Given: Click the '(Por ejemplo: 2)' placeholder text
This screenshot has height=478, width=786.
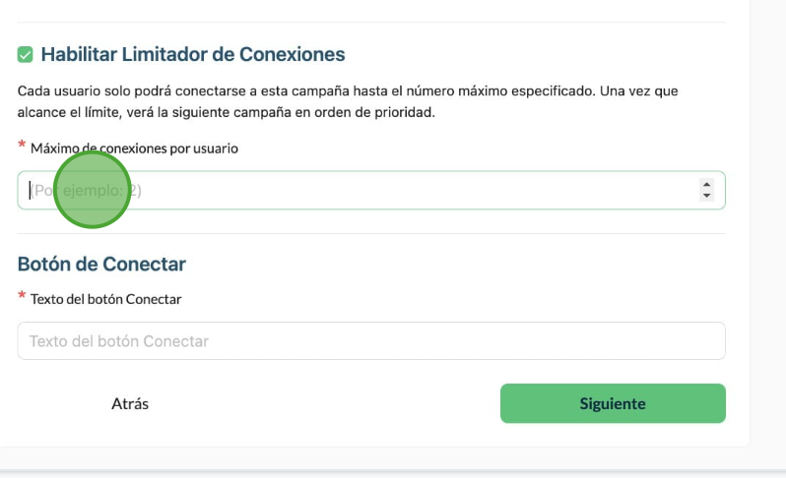Looking at the screenshot, I should pos(86,191).
